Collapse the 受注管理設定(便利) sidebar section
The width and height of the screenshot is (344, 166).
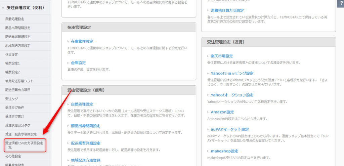tap(25, 7)
